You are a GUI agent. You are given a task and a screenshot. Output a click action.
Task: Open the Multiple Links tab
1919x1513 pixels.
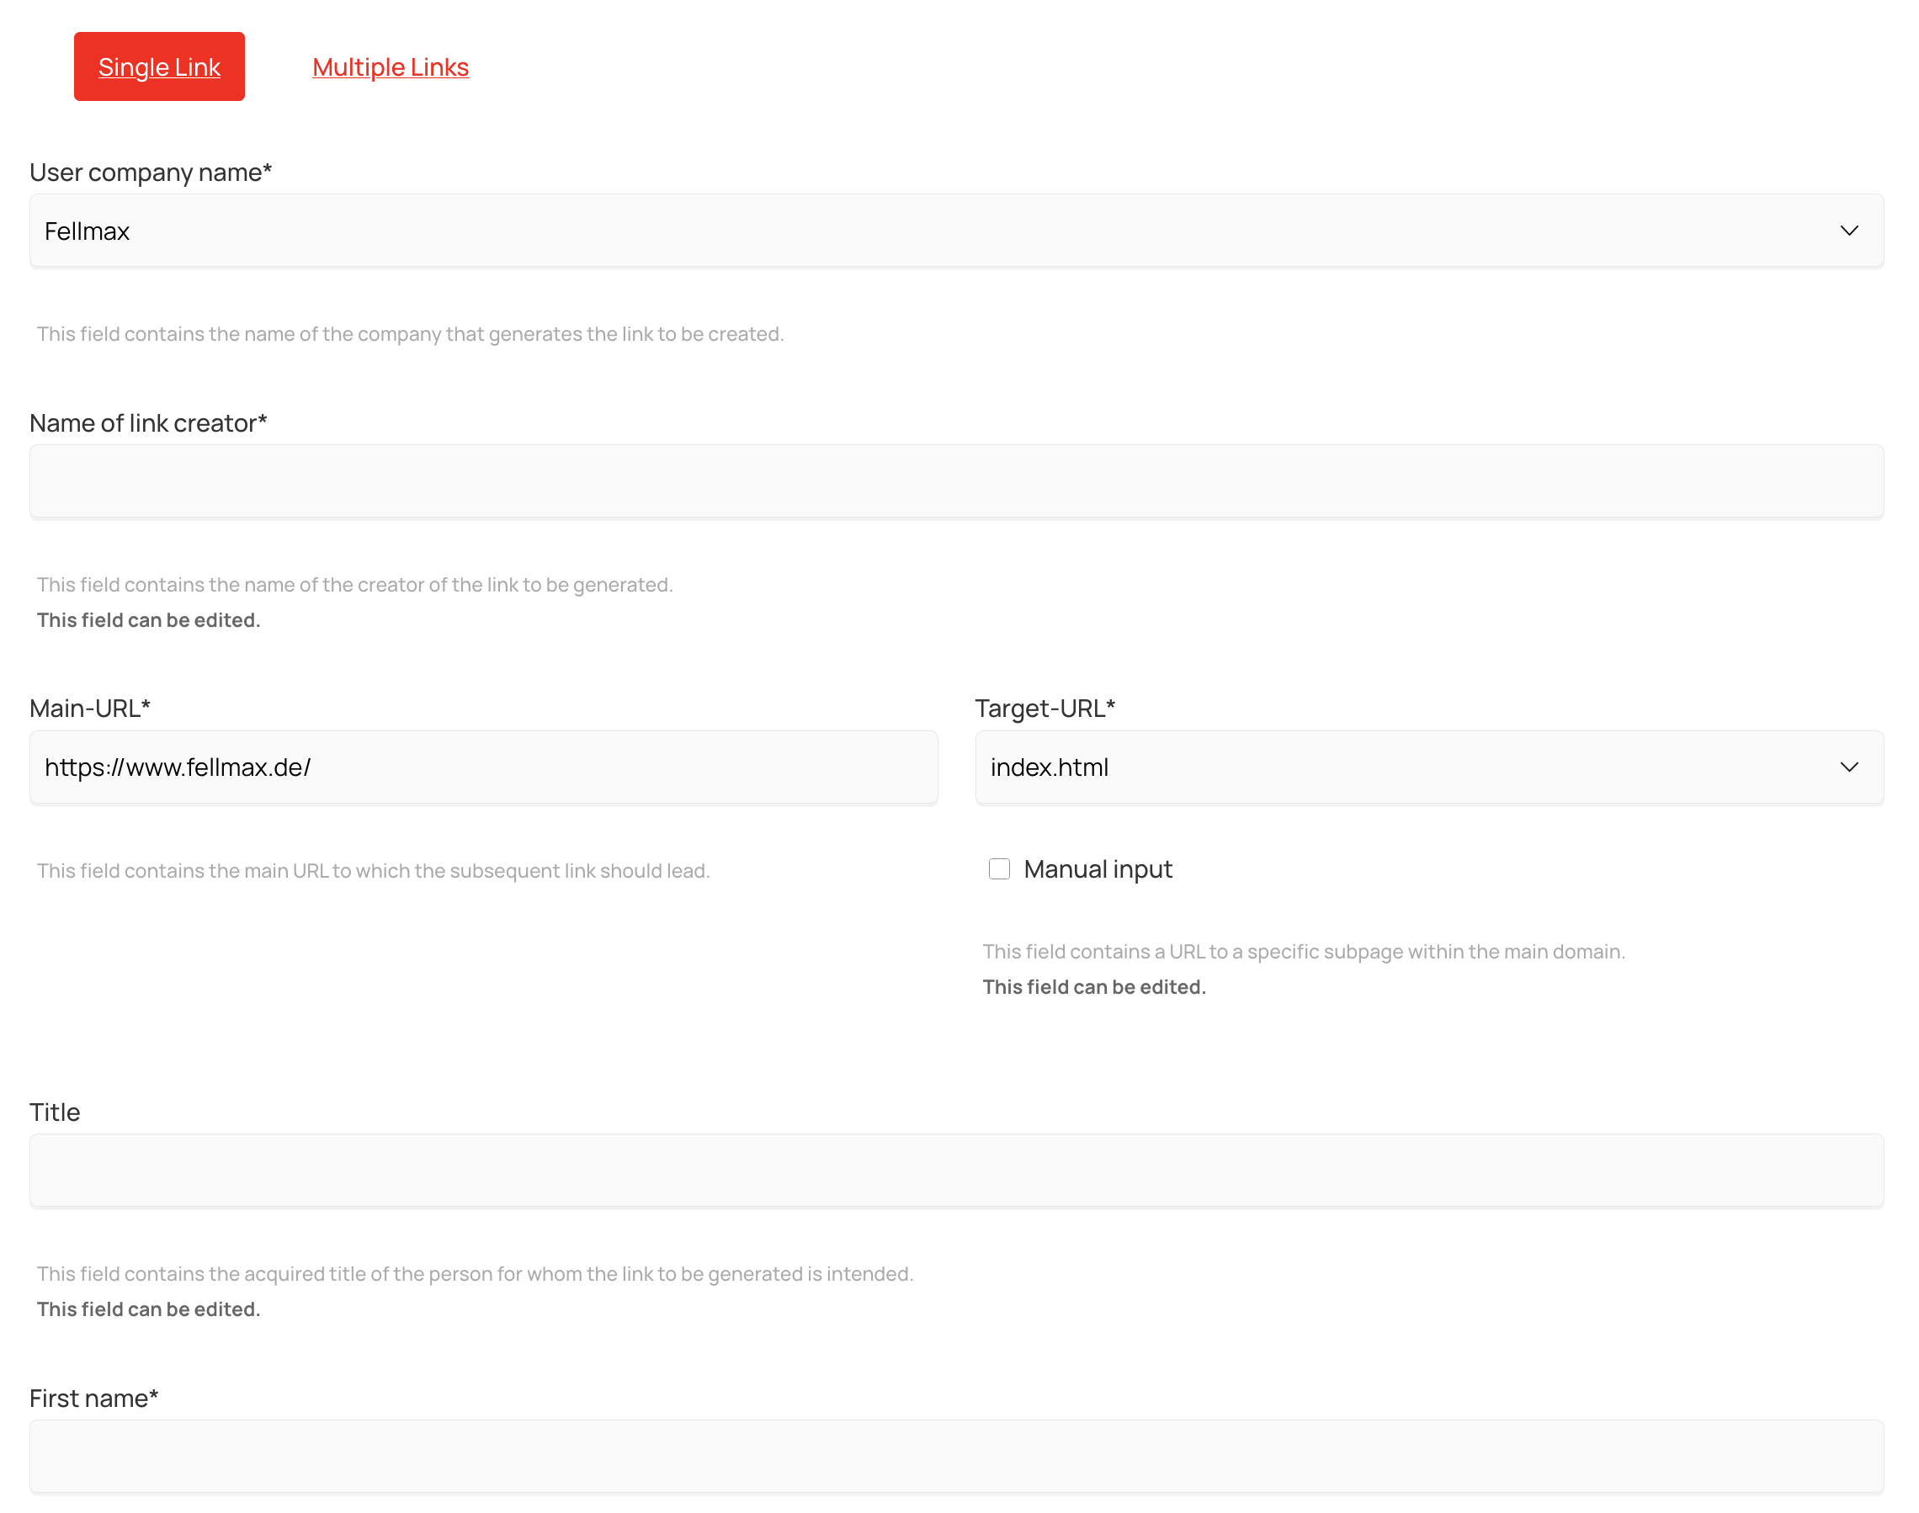(x=390, y=66)
